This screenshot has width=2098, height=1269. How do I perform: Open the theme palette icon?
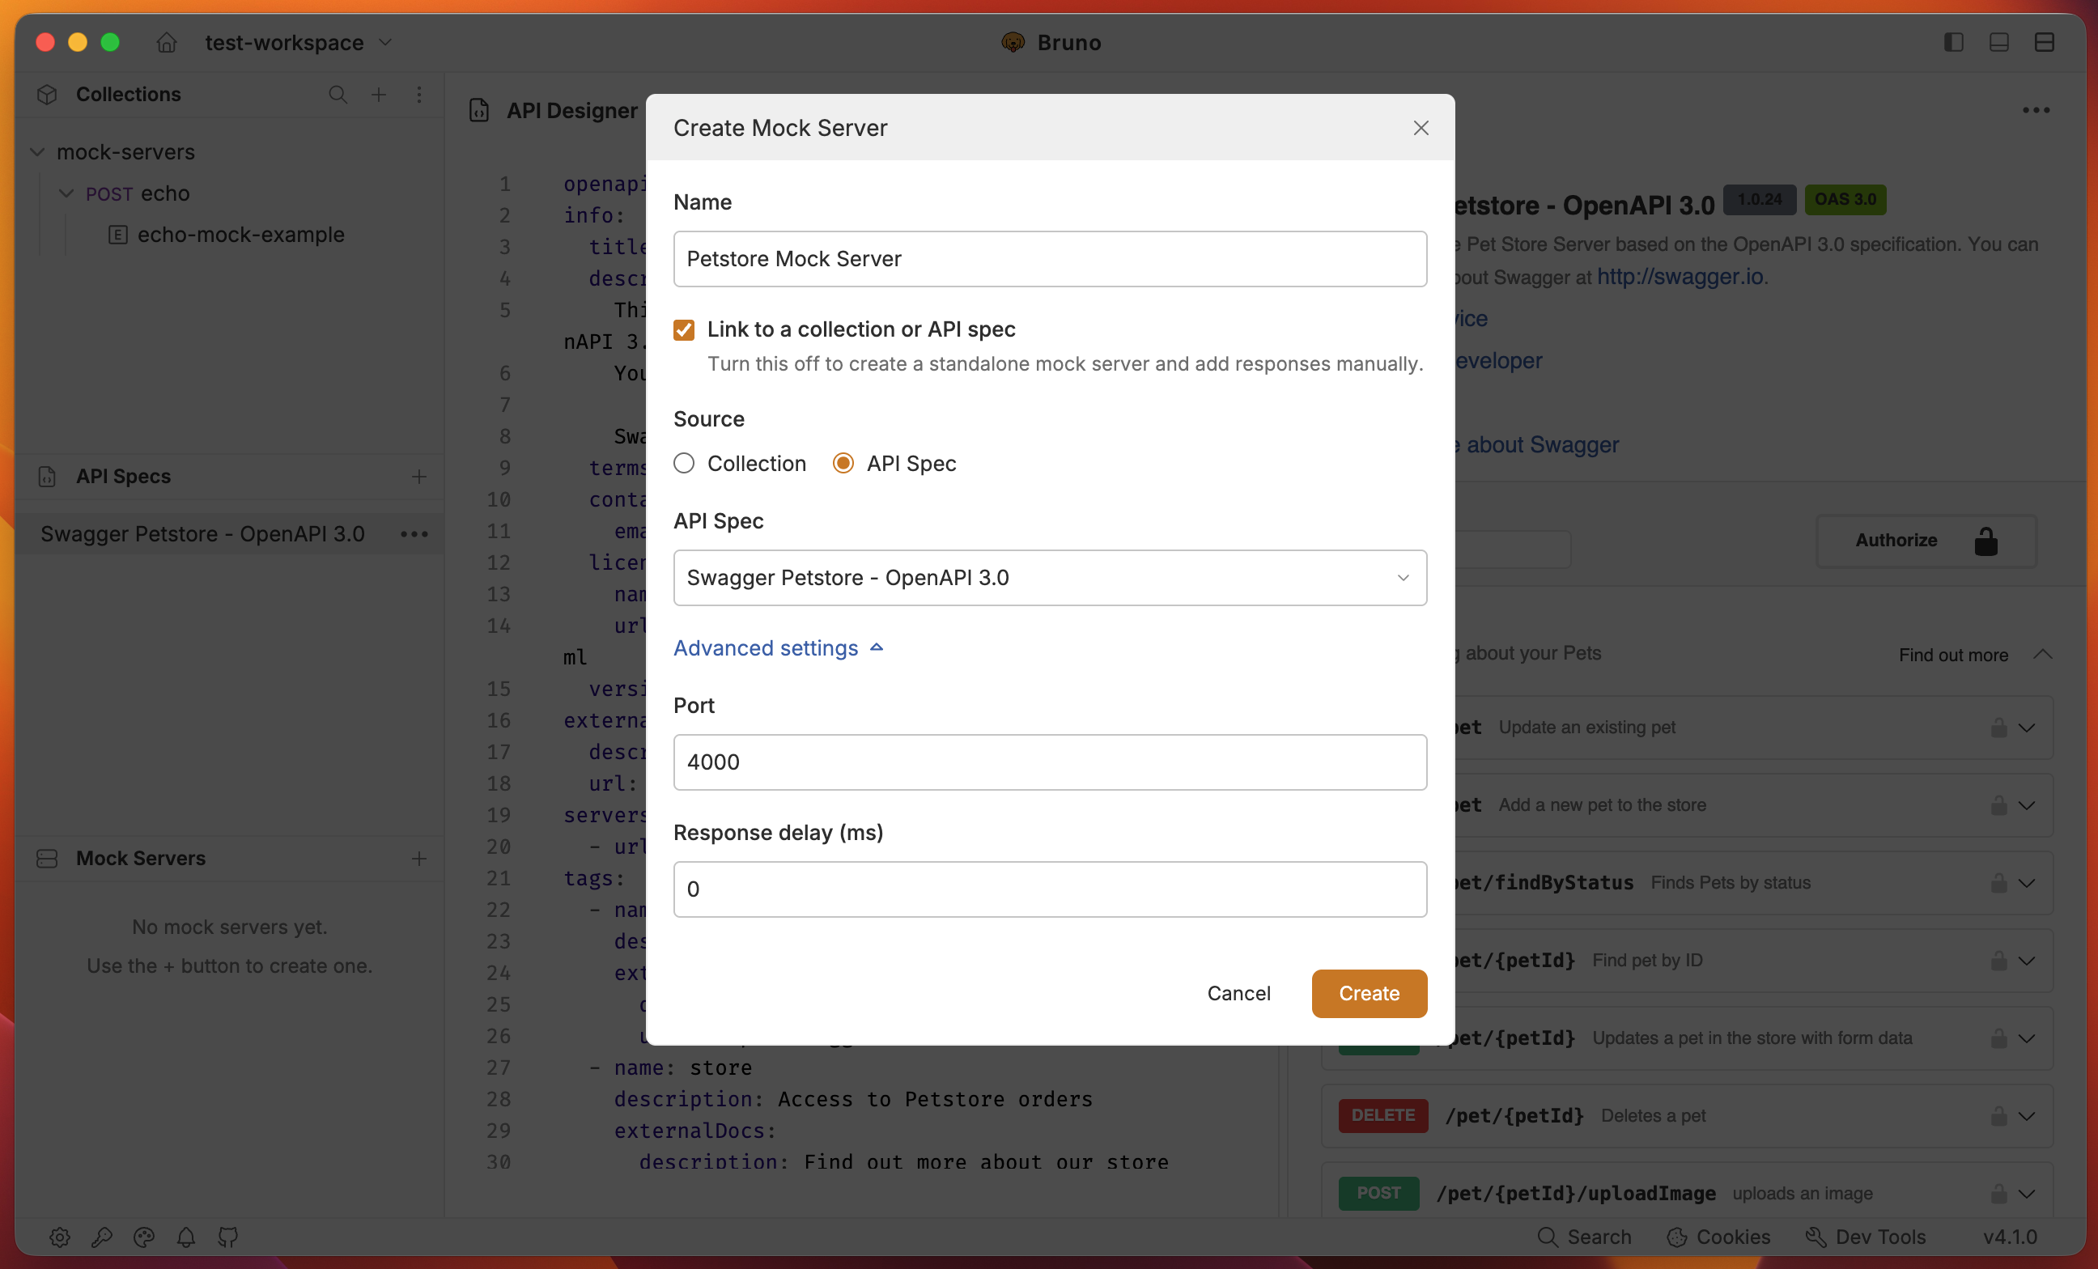coord(144,1236)
